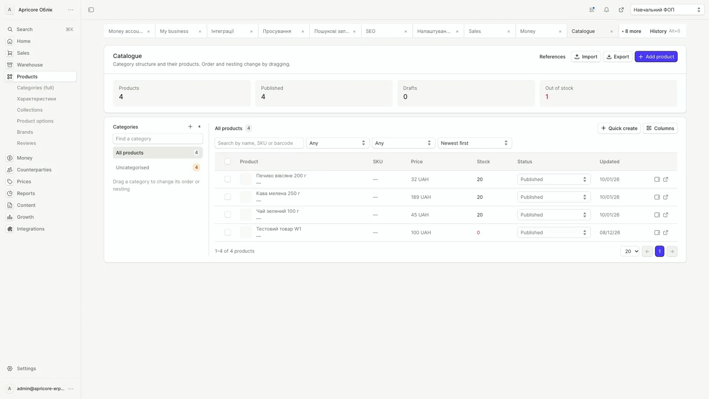Click the Search by name, SKU or barcode field
709x399 pixels.
pyautogui.click(x=259, y=143)
